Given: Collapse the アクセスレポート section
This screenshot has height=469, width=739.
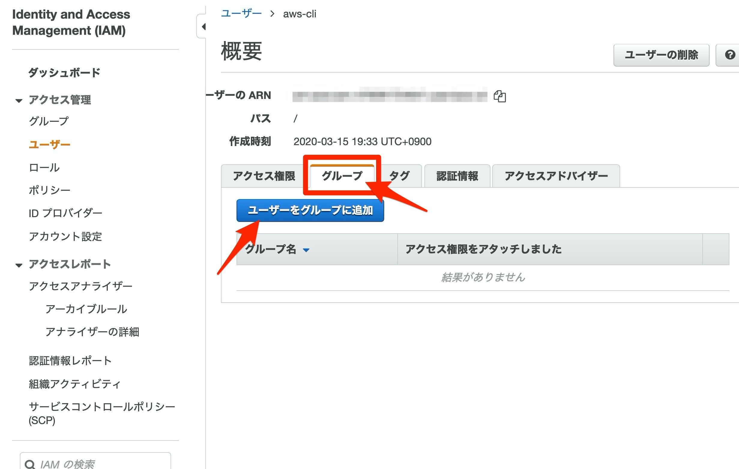Looking at the screenshot, I should tap(19, 265).
